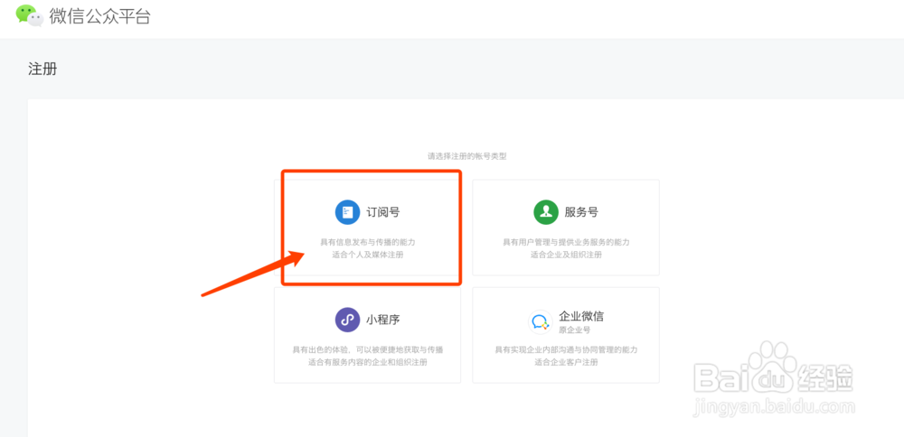Click text 适合企业及组织注册
Screen dimensions: 904x437
tap(566, 255)
